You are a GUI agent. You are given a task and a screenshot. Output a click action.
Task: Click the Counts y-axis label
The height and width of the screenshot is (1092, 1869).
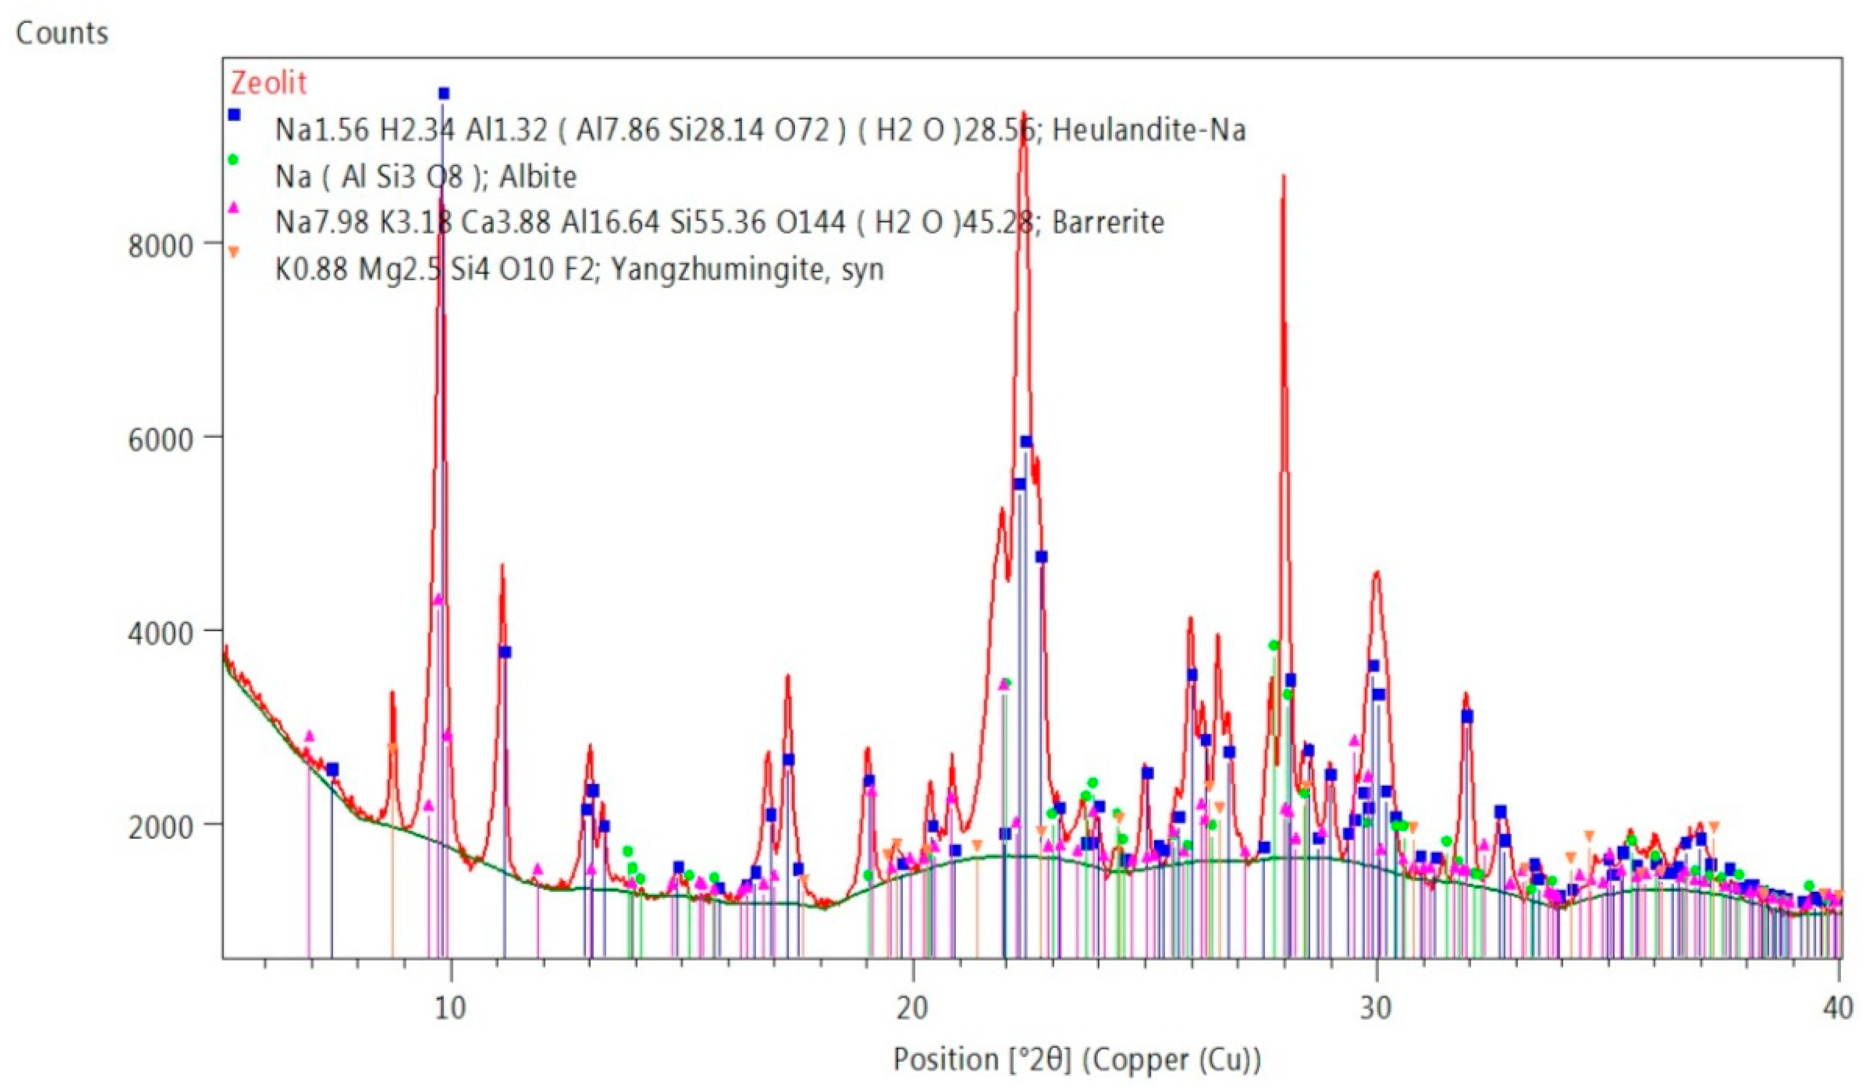click(62, 33)
